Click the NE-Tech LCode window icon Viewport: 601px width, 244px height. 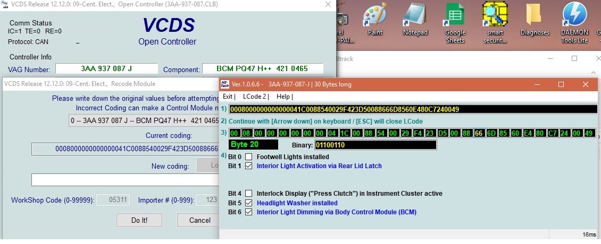click(x=225, y=84)
